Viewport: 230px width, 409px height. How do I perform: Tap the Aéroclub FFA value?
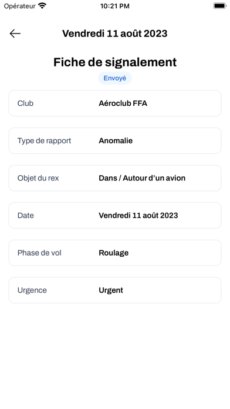pyautogui.click(x=123, y=103)
